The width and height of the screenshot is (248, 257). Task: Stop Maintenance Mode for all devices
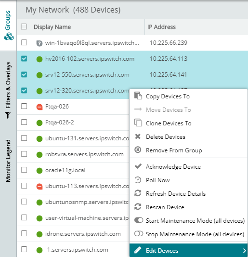click(188, 234)
